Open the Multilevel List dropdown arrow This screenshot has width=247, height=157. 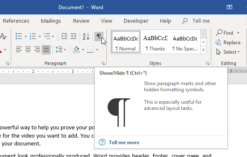[53, 36]
